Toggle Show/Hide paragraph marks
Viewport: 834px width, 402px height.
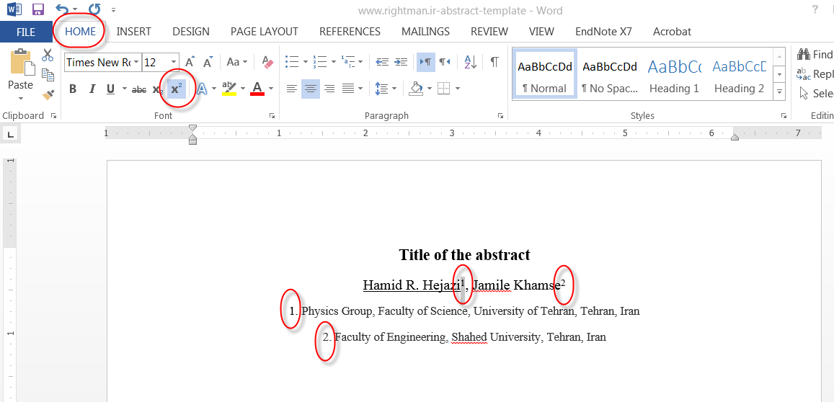(x=494, y=62)
